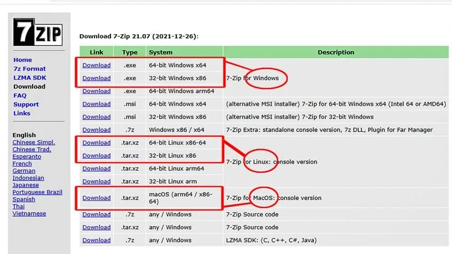Screen dimensions: 452x254
Task: Download the .exe for 32-bit Windows x86
Action: (96, 78)
